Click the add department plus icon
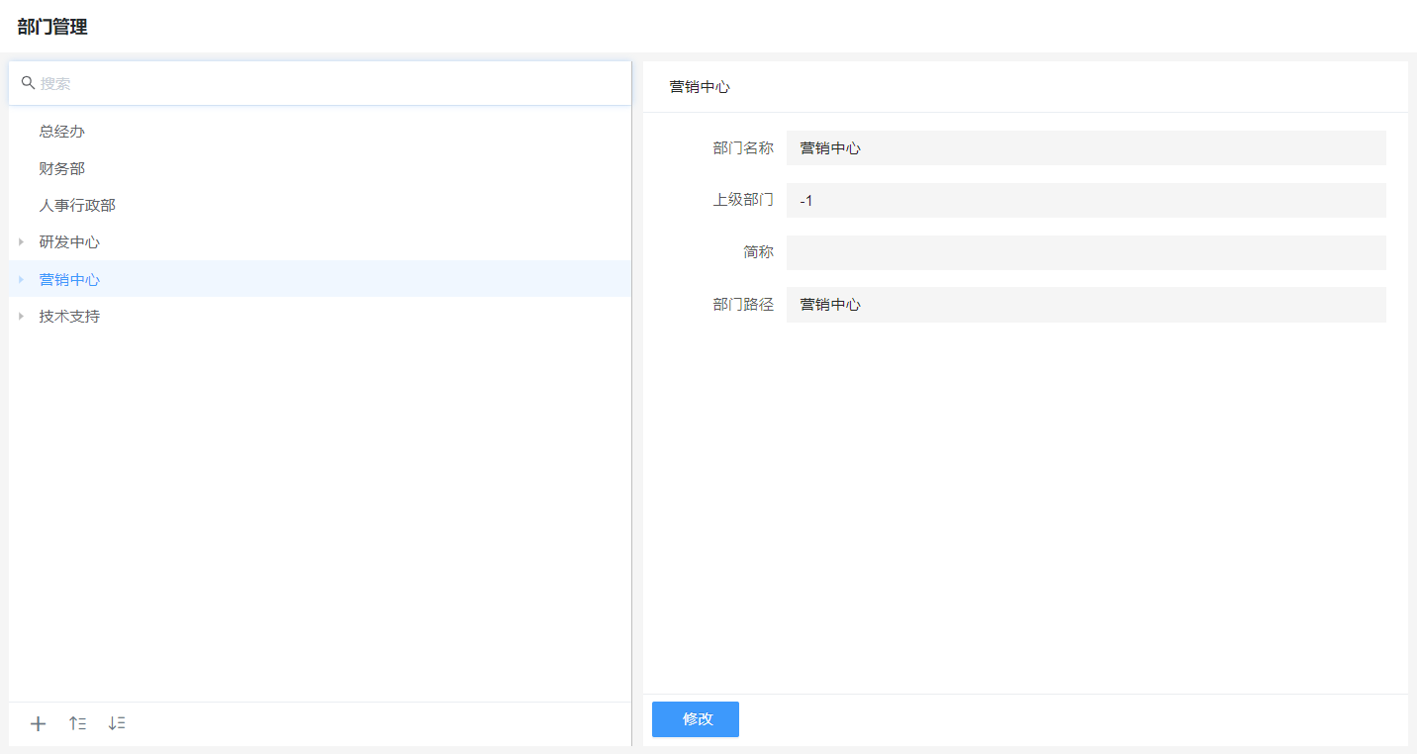This screenshot has width=1417, height=754. click(38, 723)
